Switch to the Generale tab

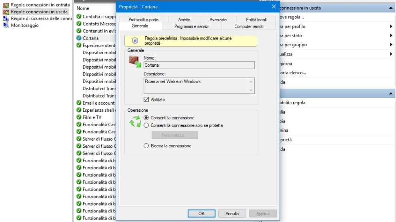pos(140,26)
